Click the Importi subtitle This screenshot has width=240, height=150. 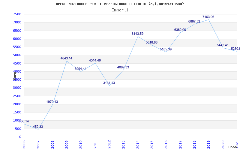120,10
